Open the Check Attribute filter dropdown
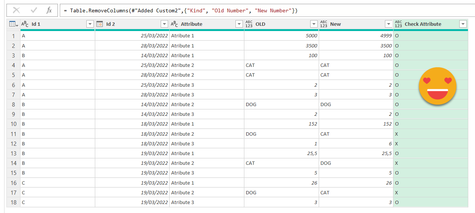This screenshot has height=213, width=475. [x=463, y=24]
